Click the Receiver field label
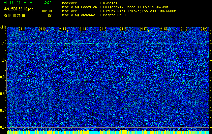The height and width of the screenshot is (134, 212). (x=69, y=11)
